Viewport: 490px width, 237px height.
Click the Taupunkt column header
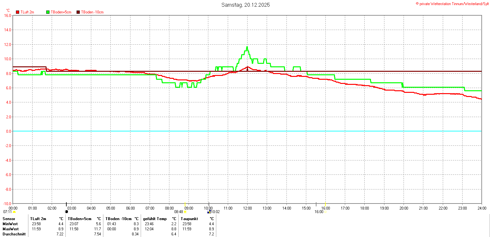189,219
